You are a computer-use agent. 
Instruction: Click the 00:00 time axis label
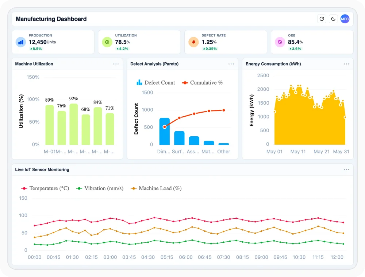[x=34, y=257]
